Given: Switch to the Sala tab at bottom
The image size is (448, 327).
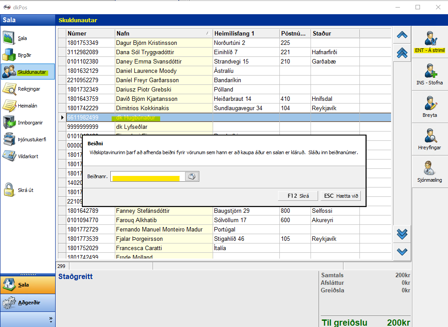Looking at the screenshot, I should [28, 285].
